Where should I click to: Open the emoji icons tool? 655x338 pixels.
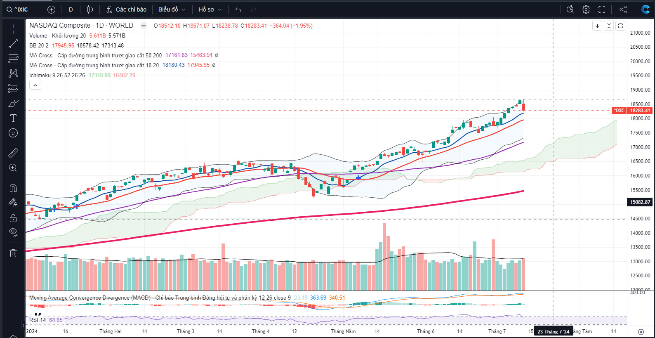[x=13, y=133]
